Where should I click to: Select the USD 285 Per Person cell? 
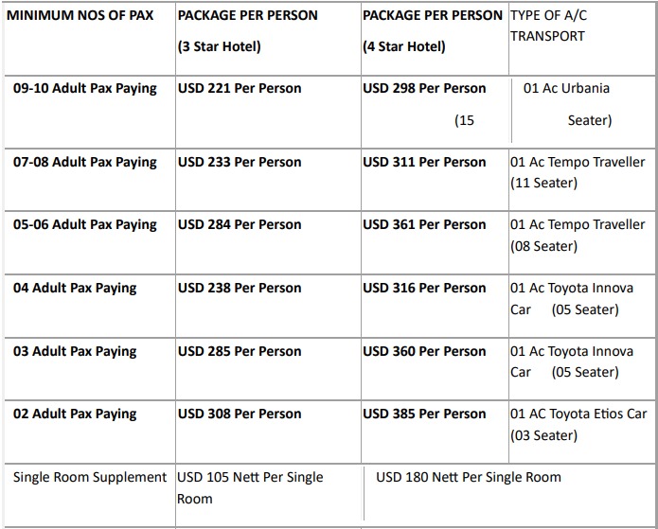coord(240,351)
